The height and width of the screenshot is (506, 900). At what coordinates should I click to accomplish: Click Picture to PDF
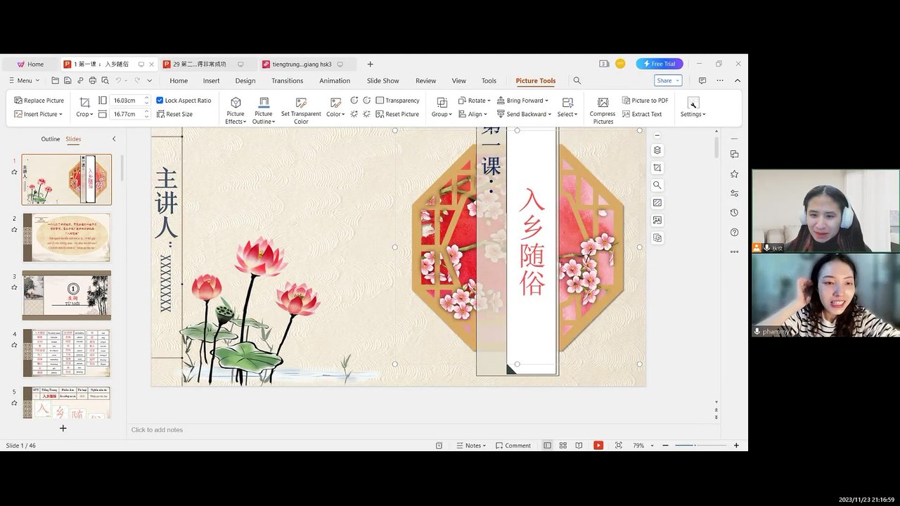click(x=645, y=100)
